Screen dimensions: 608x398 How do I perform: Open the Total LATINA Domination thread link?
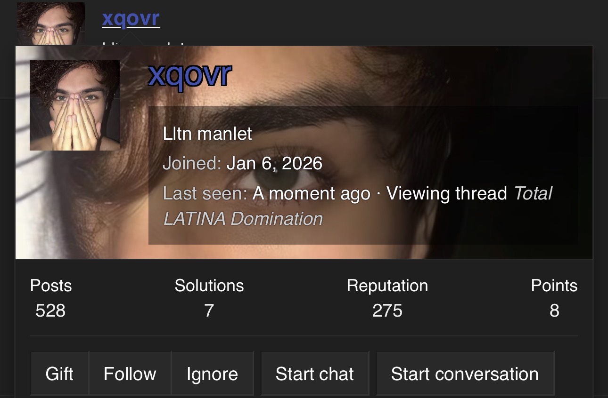(357, 206)
